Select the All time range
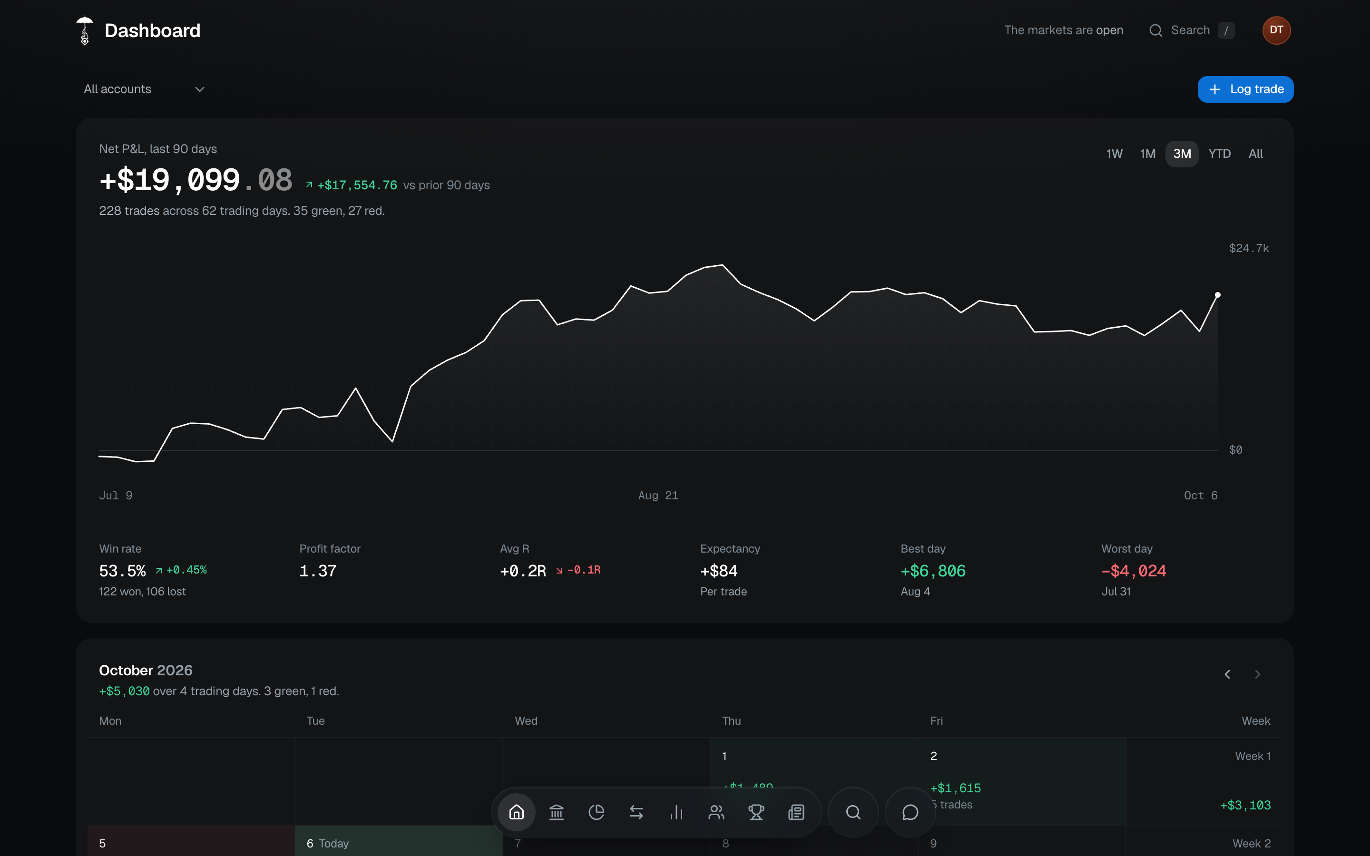Image resolution: width=1370 pixels, height=856 pixels. [1256, 154]
